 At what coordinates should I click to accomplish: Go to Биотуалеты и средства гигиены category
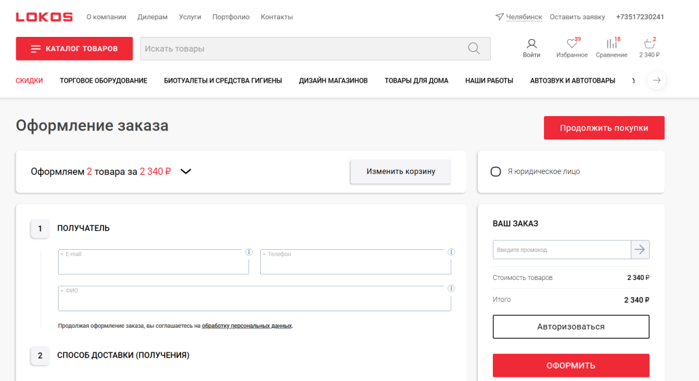point(223,81)
